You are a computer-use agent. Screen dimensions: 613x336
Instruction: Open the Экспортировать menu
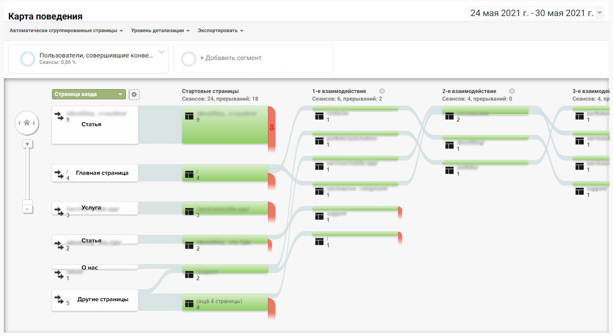220,31
